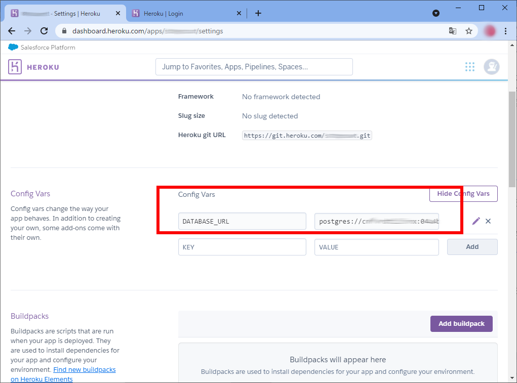
Task: Click the Heroku git URL field
Action: (307, 136)
